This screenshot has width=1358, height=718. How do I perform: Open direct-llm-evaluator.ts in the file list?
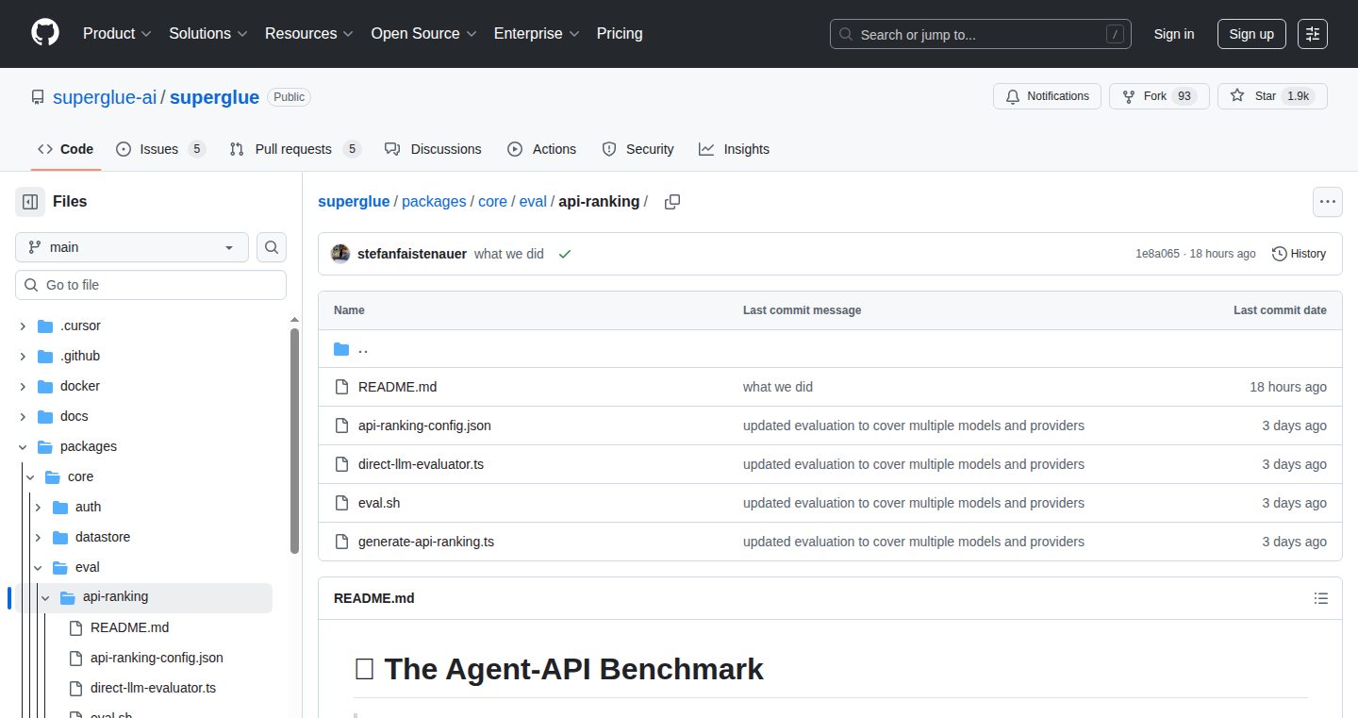click(421, 464)
